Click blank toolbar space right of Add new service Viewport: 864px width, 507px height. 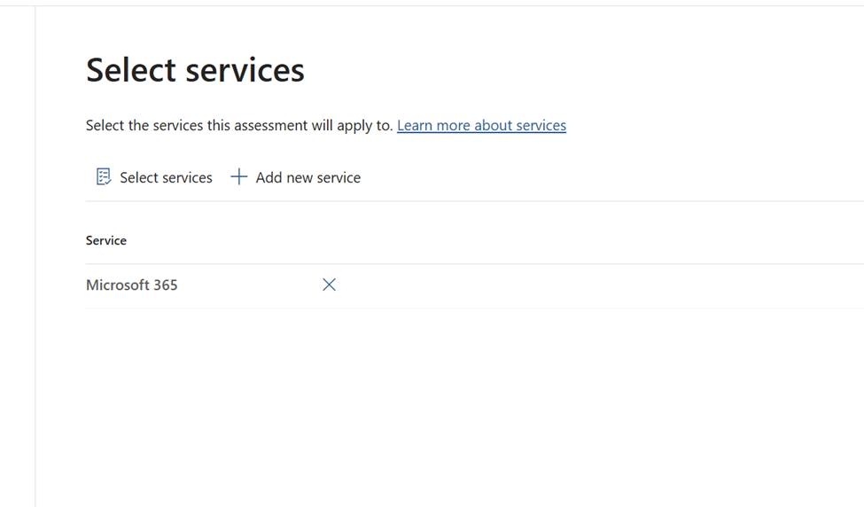pyautogui.click(x=576, y=177)
